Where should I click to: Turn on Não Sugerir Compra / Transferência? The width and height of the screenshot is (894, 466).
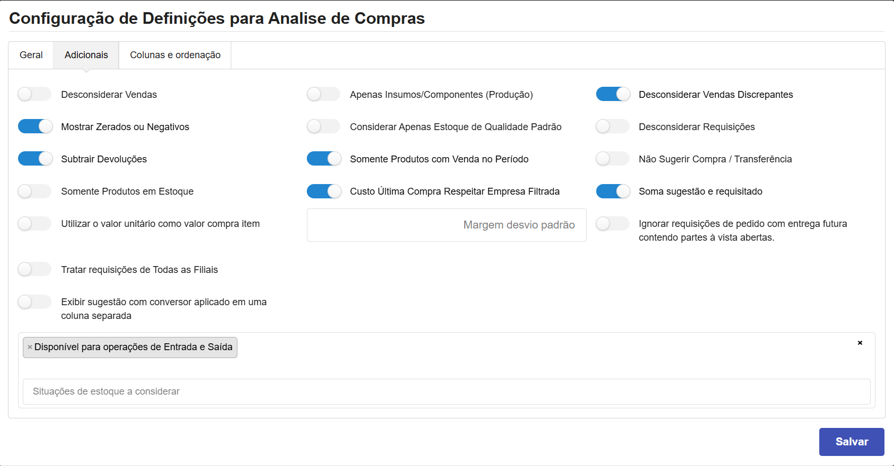click(x=612, y=159)
